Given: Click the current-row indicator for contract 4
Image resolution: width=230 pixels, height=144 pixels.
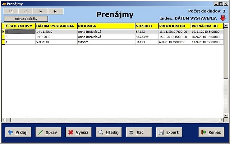Looking at the screenshot, I should 3,32.
